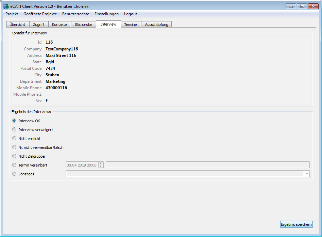Increase appointment date with spinner up arrow

(101, 163)
